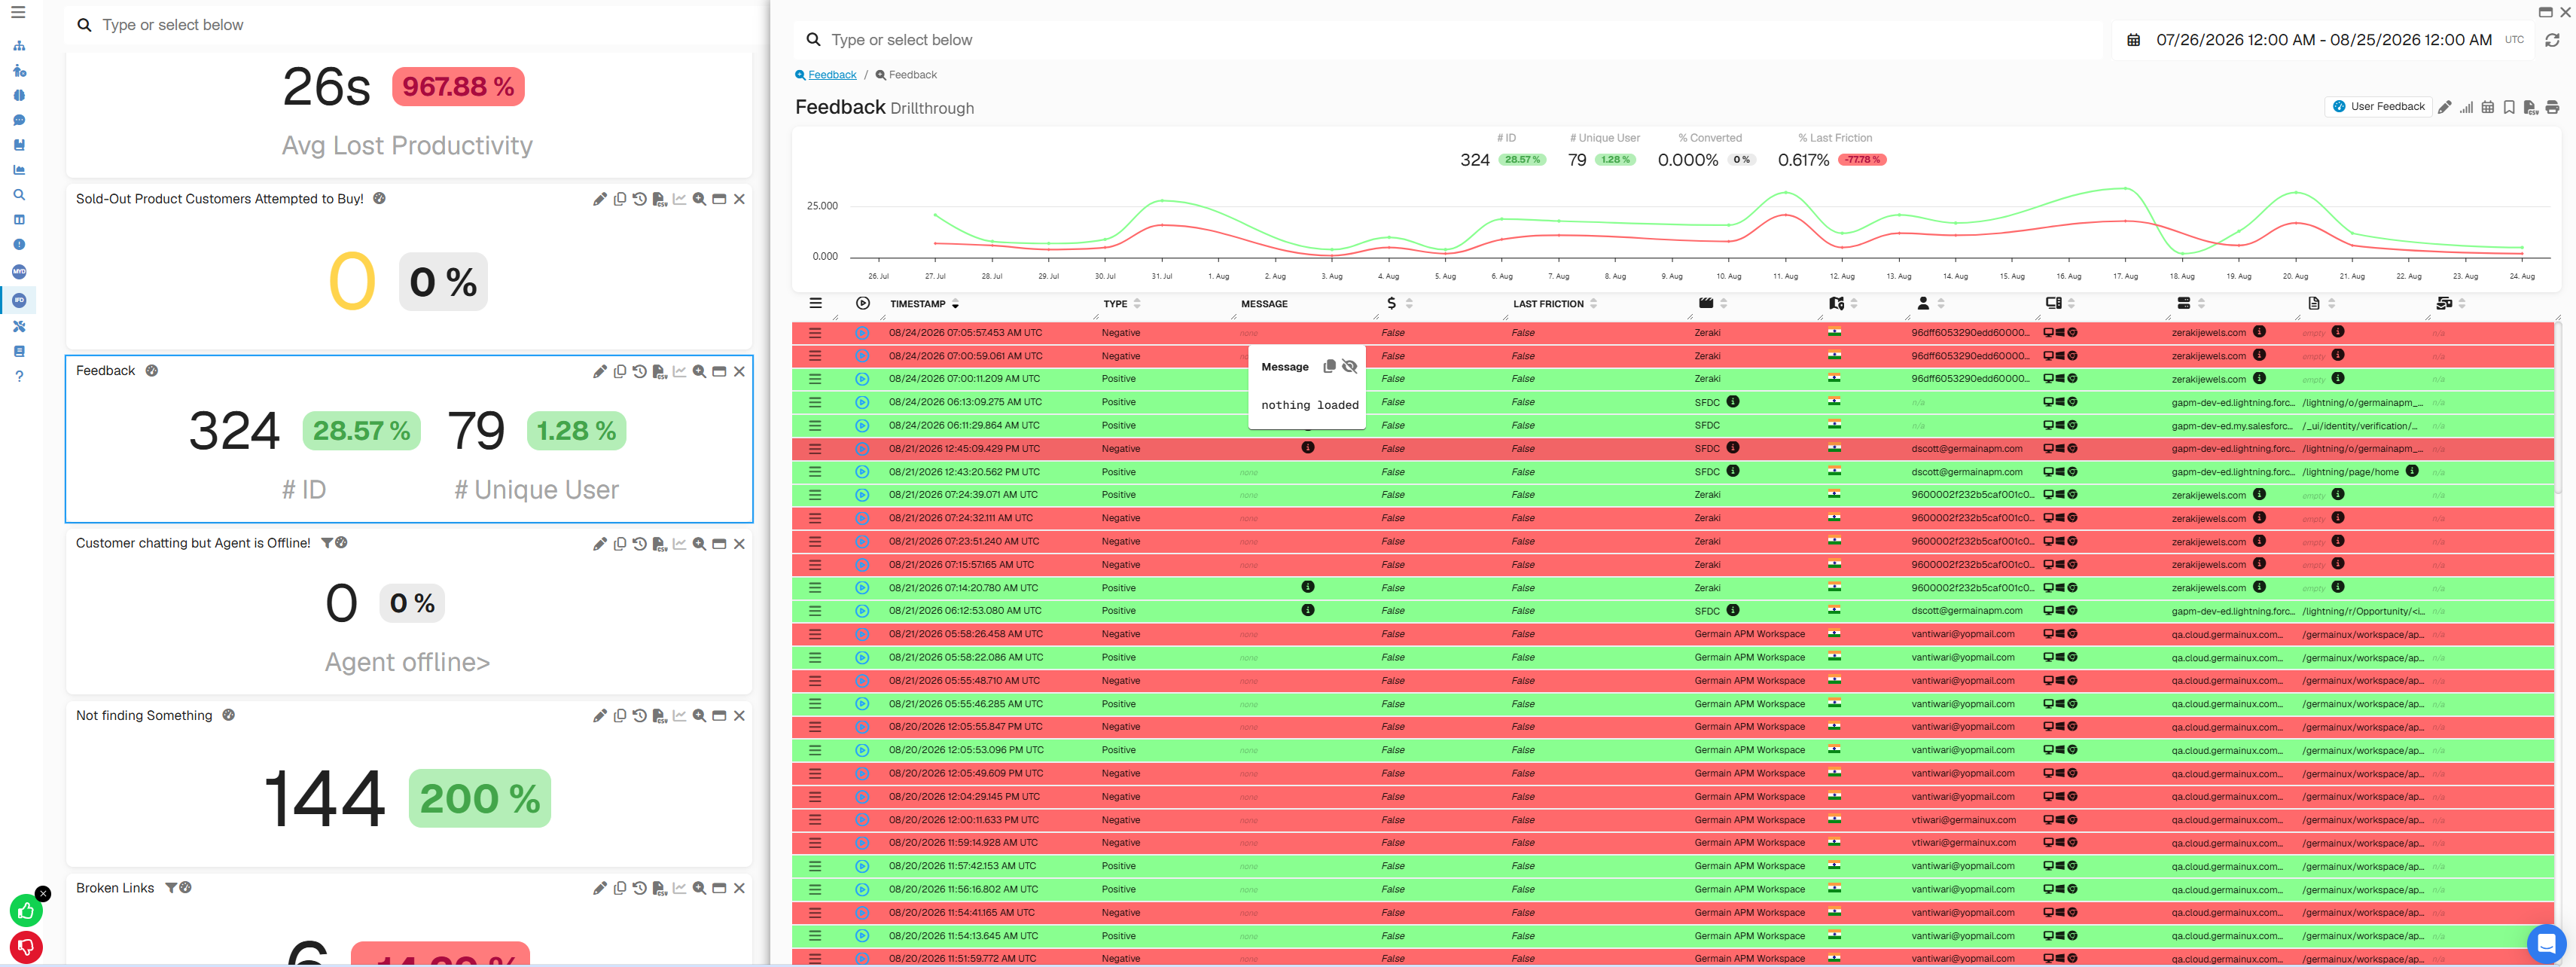Show page info for 07:05:57.453 AM row

[2337, 332]
